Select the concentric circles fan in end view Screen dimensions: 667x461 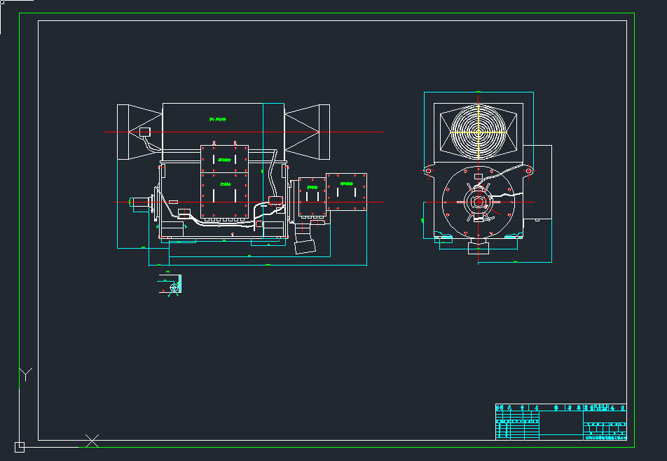pos(478,131)
